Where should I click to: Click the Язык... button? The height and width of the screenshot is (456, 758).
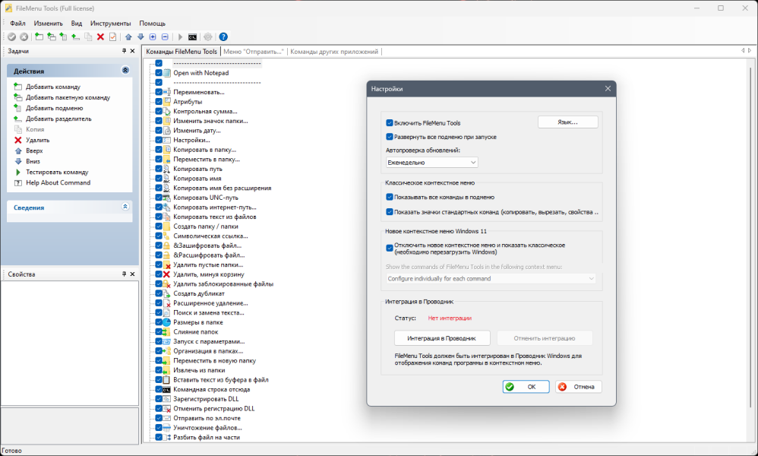click(x=567, y=122)
